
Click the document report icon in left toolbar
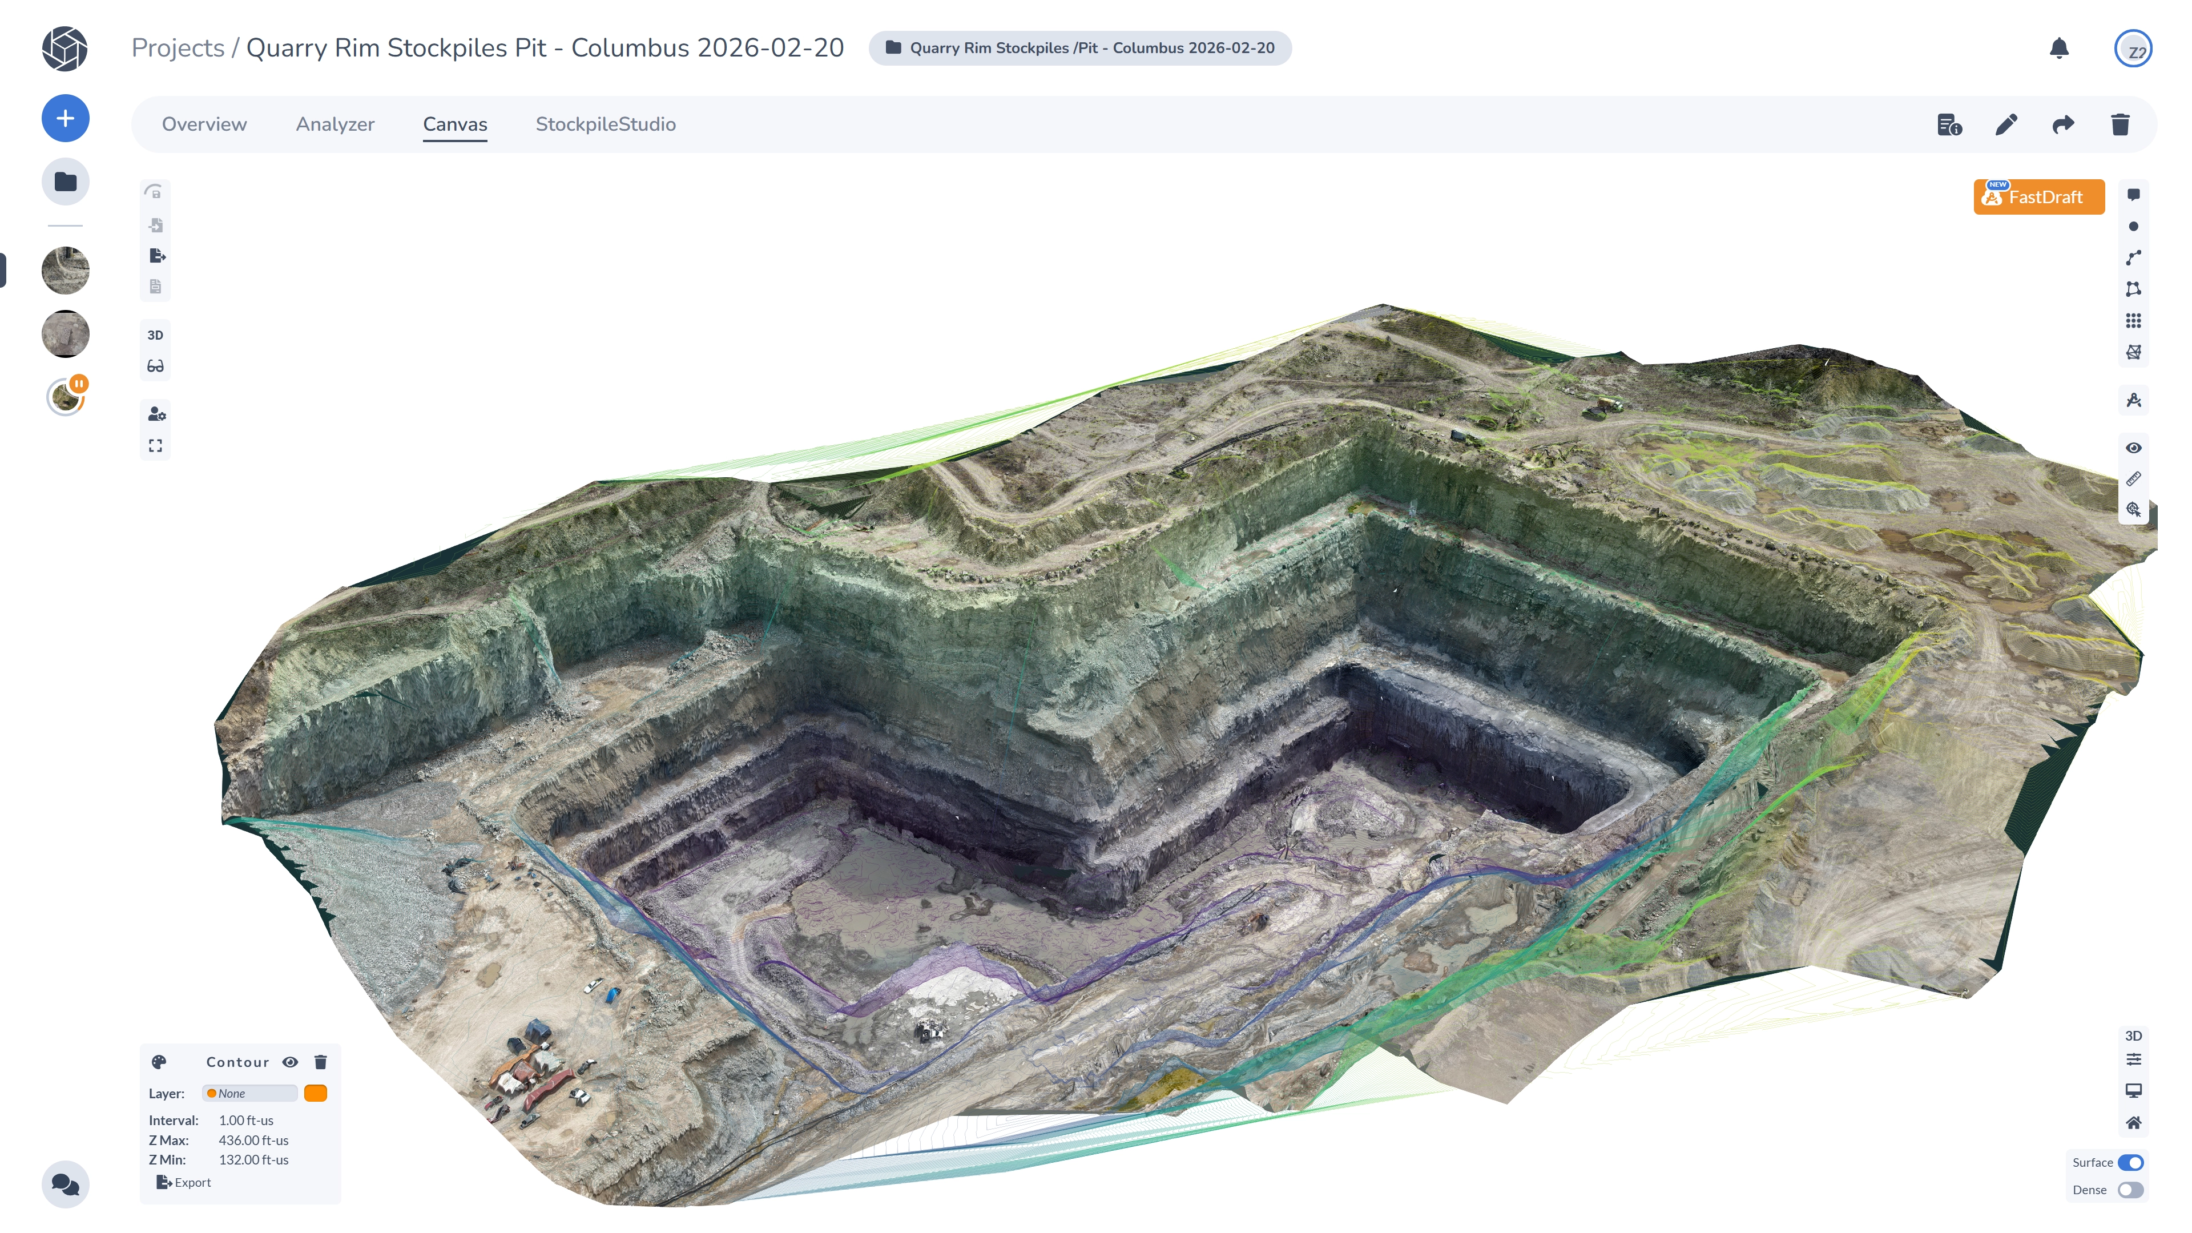(155, 287)
